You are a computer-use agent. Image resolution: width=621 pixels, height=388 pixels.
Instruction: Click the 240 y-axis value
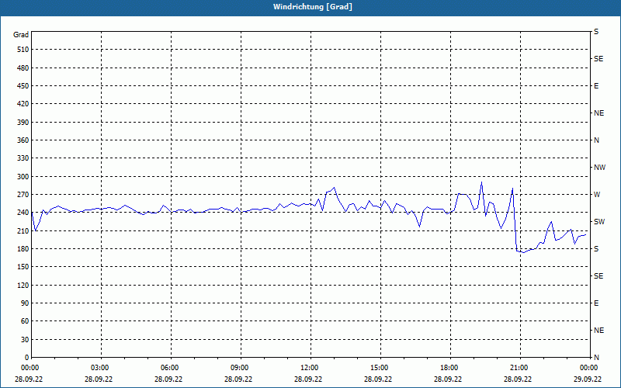[x=23, y=213]
